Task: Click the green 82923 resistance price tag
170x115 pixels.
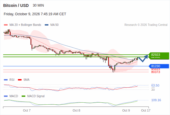Action: 159,55
